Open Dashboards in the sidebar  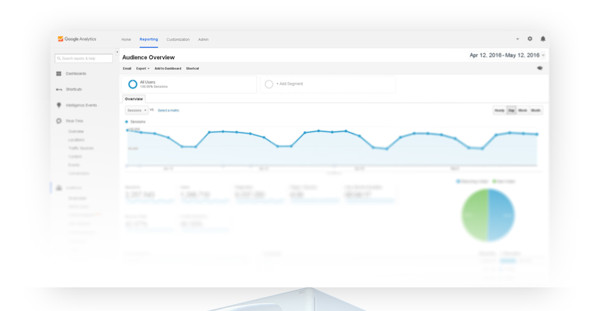pyautogui.click(x=76, y=73)
